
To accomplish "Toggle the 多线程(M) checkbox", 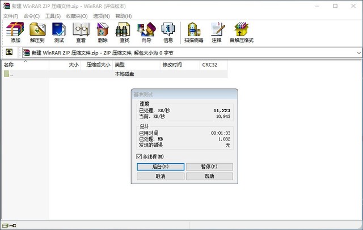I will [139, 157].
